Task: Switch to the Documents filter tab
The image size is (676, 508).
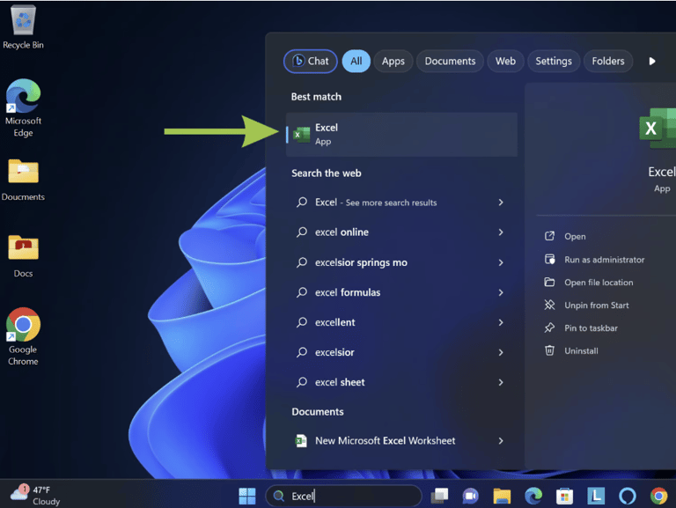Action: [x=450, y=62]
